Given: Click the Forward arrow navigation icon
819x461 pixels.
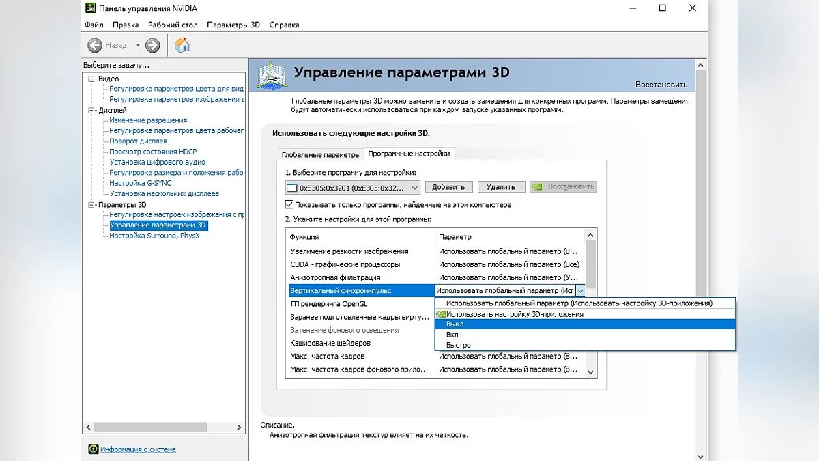Looking at the screenshot, I should point(153,45).
